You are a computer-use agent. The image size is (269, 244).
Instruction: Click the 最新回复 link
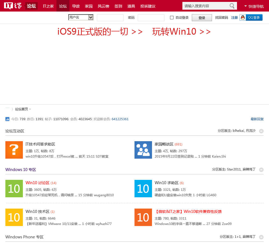[x=257, y=119]
